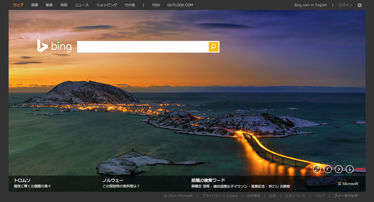
Task: Open the 地図 menu item
Action: (x=64, y=5)
